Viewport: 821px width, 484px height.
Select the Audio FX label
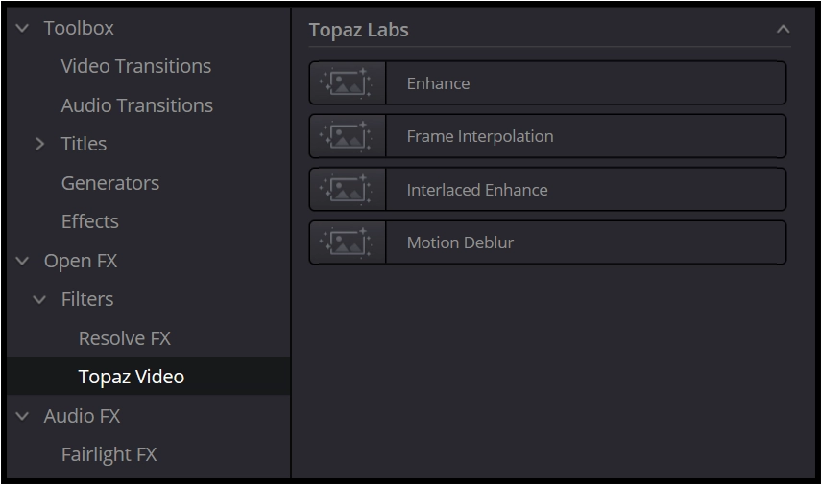pyautogui.click(x=82, y=416)
